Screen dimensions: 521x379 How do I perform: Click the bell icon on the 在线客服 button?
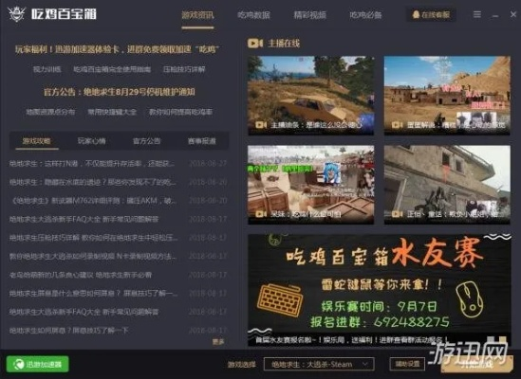click(416, 14)
